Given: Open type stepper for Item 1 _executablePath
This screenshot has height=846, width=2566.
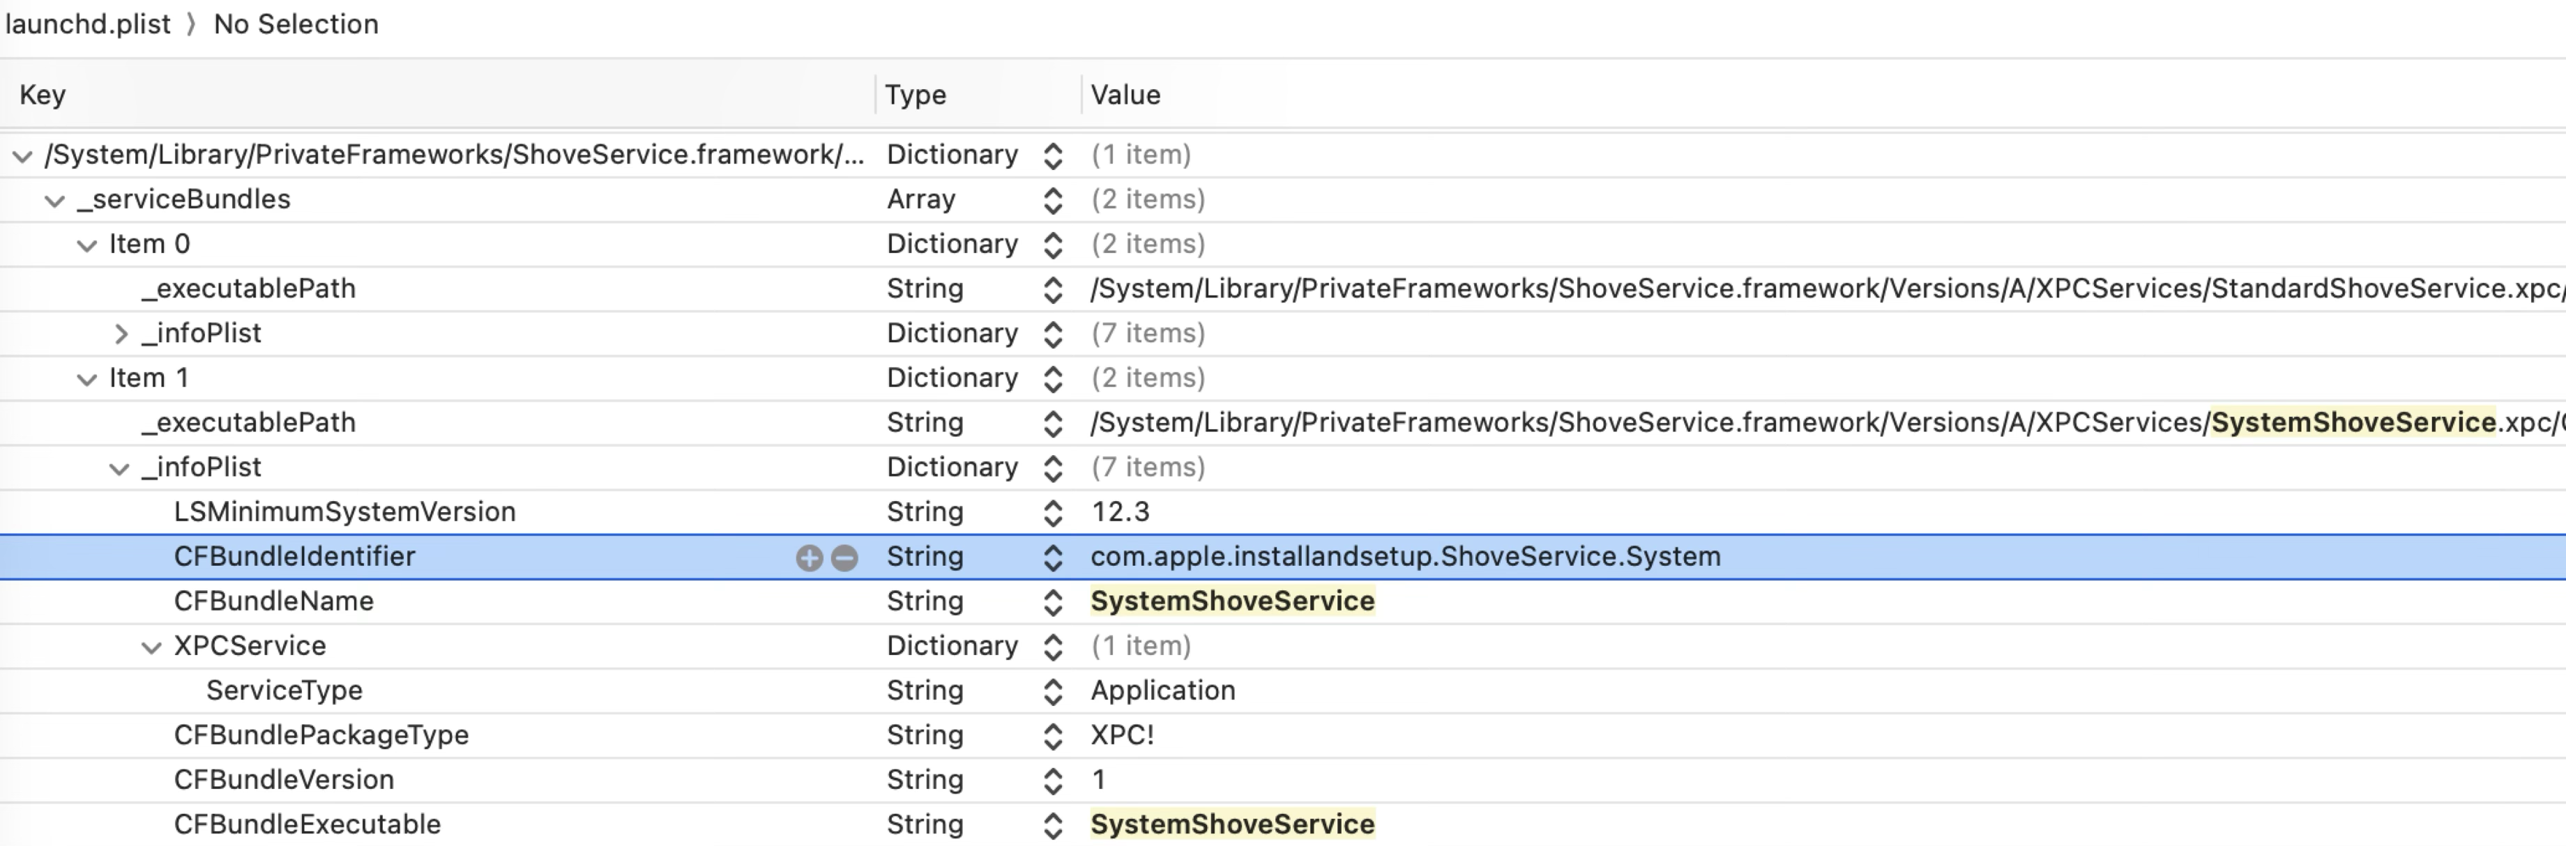Looking at the screenshot, I should click(x=1053, y=424).
